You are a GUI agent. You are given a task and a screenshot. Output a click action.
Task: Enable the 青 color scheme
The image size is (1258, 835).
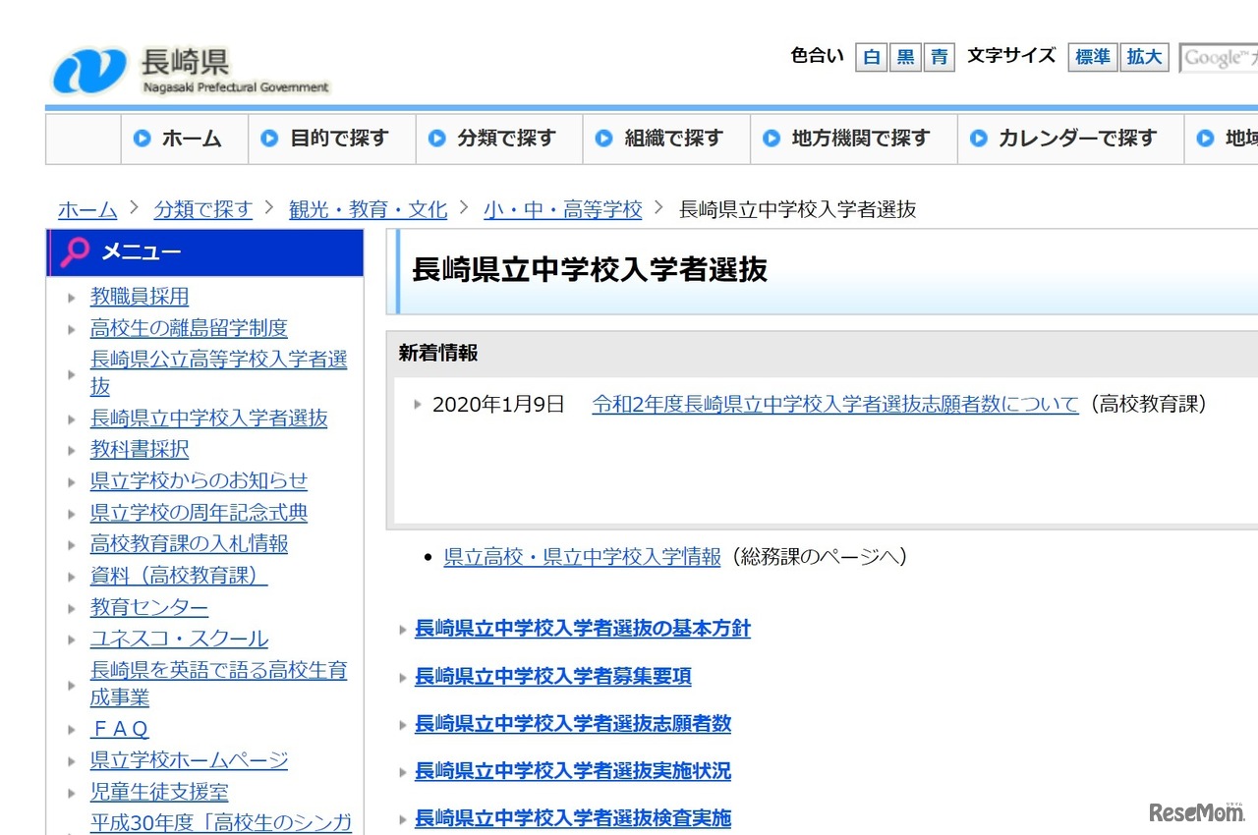click(x=939, y=57)
